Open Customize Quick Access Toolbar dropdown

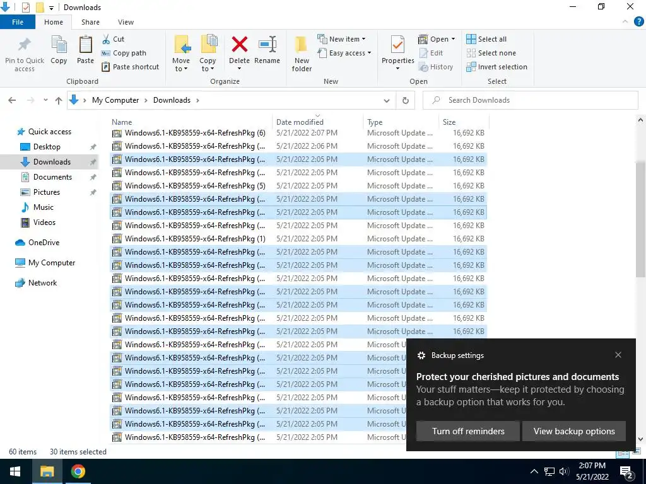tap(51, 8)
